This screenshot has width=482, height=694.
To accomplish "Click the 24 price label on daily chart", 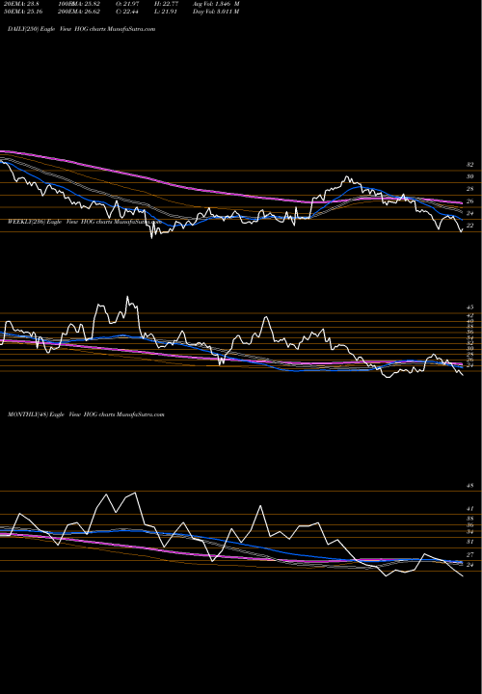I will 469,214.
